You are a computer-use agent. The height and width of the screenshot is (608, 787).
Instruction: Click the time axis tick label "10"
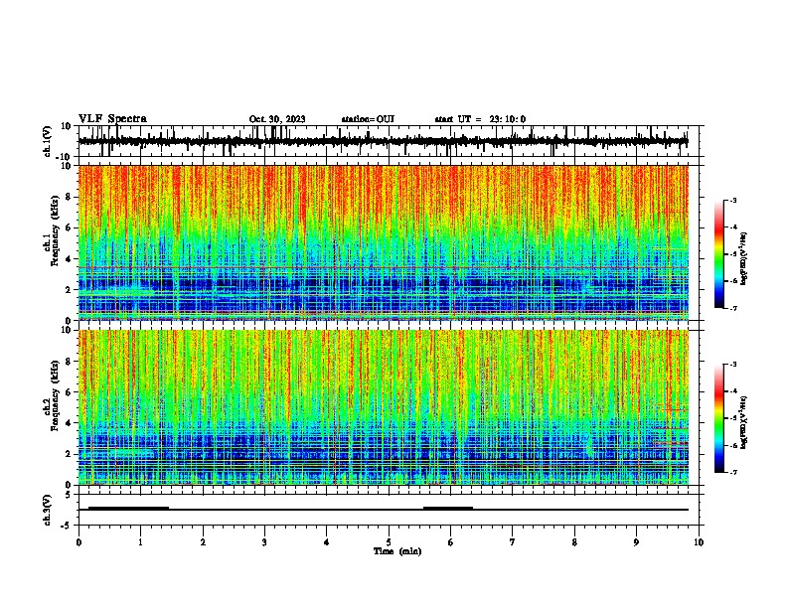tap(699, 542)
